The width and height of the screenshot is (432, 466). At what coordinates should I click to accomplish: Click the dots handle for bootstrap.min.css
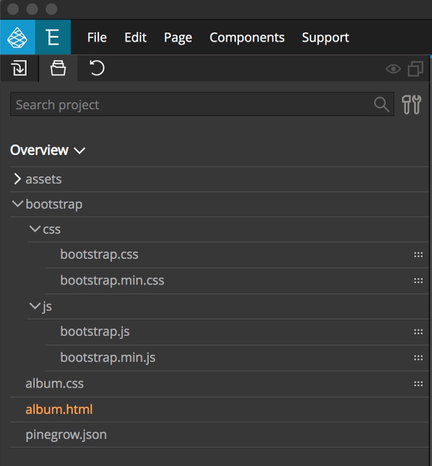419,281
